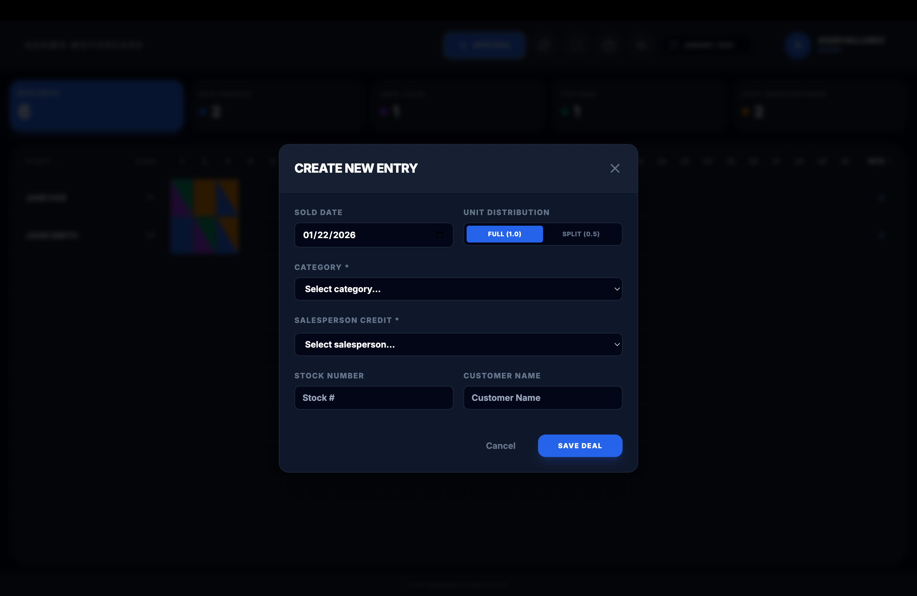The height and width of the screenshot is (596, 917).
Task: Click the last icon button in the header toolbar
Action: click(641, 45)
